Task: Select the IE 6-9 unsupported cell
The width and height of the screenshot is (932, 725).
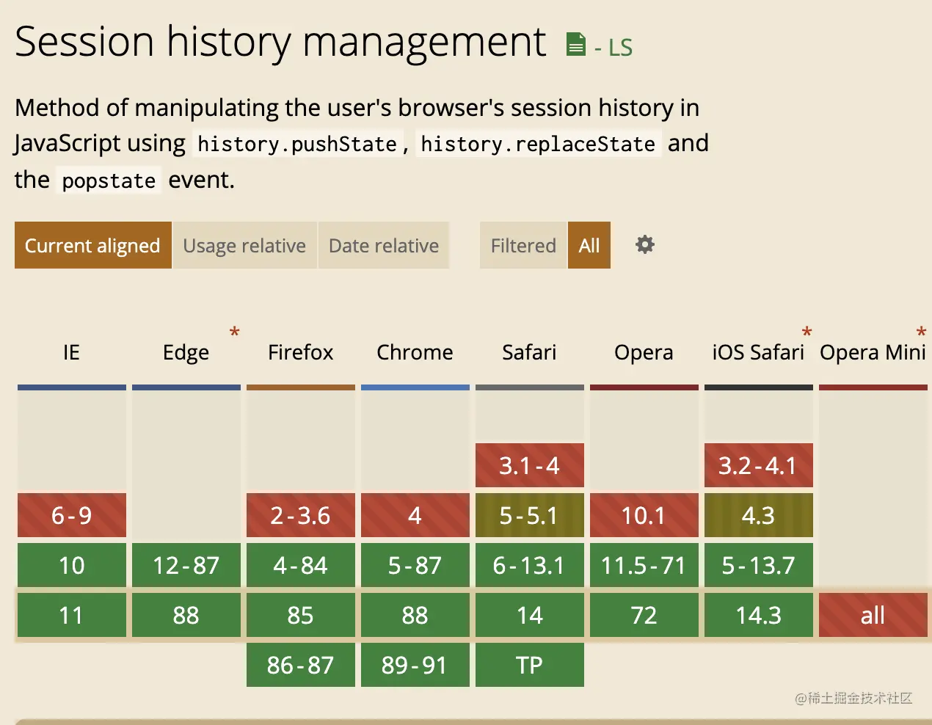Action: tap(72, 515)
